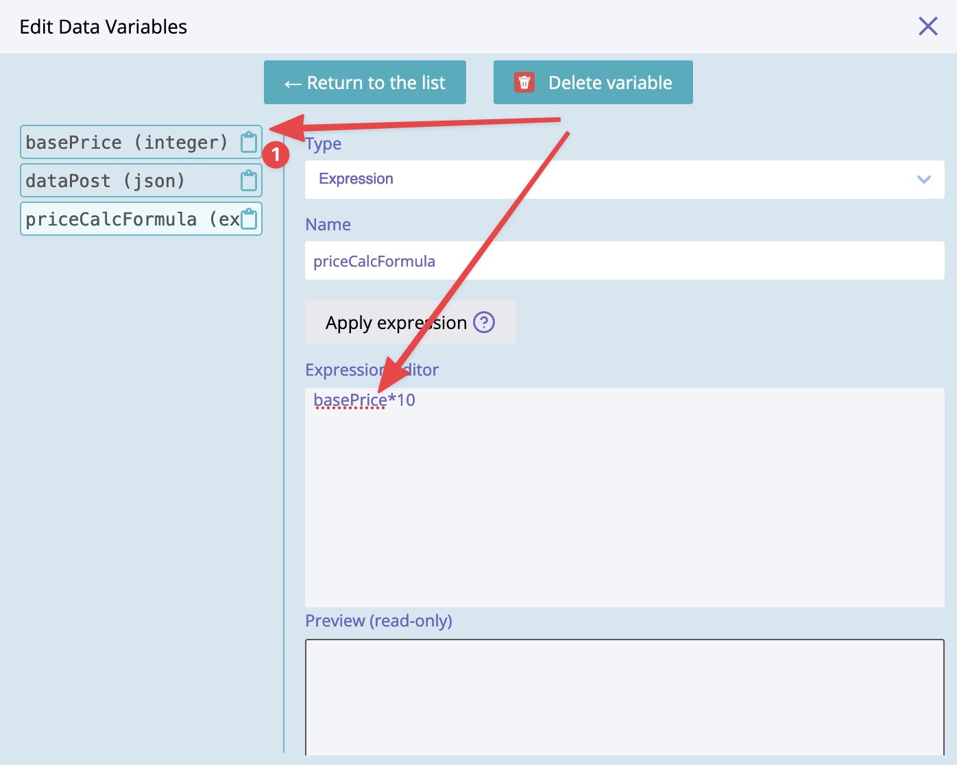Click the read-only Preview box
Image resolution: width=957 pixels, height=765 pixels.
pyautogui.click(x=625, y=697)
